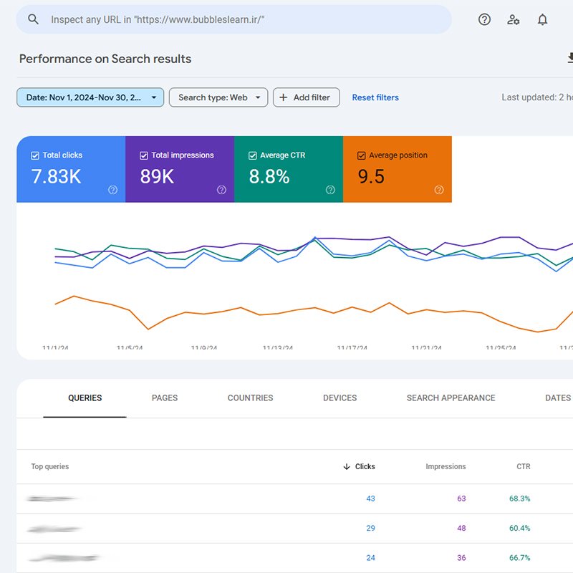Open the Date range filter dropdown
573x573 pixels.
point(90,97)
